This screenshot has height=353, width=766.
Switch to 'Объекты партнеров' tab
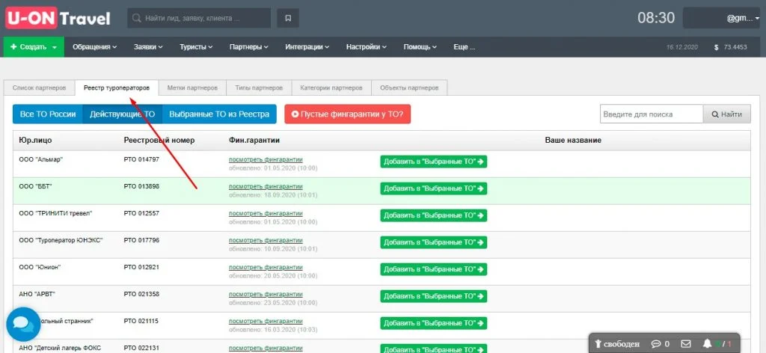[x=409, y=88]
